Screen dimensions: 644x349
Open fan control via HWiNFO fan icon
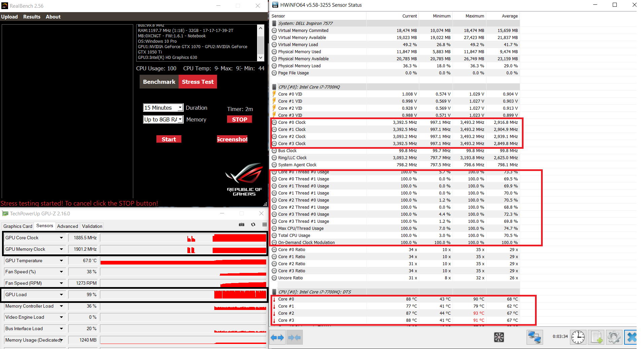coord(499,337)
